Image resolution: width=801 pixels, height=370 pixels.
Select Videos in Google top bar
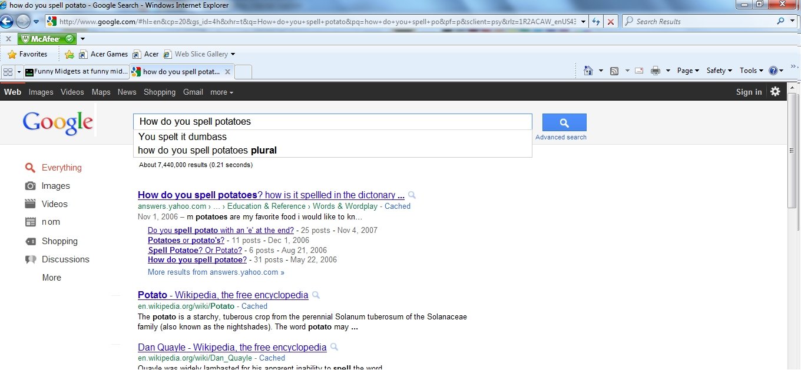coord(72,92)
